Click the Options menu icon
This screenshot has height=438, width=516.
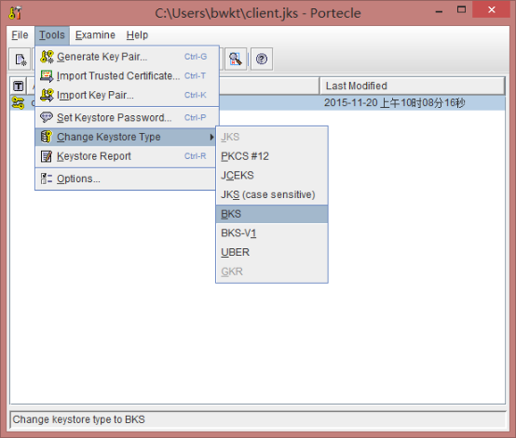46,179
